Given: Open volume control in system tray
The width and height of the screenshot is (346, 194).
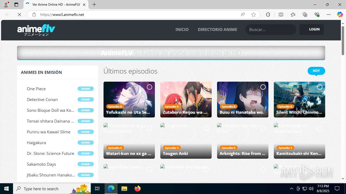Looking at the screenshot, I should click(x=311, y=189).
